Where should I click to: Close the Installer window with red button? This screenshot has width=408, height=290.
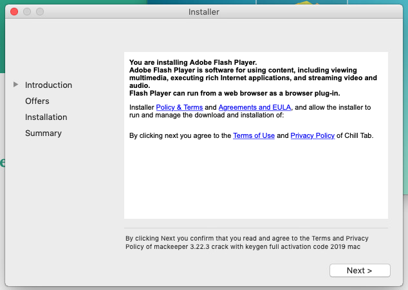click(x=14, y=12)
